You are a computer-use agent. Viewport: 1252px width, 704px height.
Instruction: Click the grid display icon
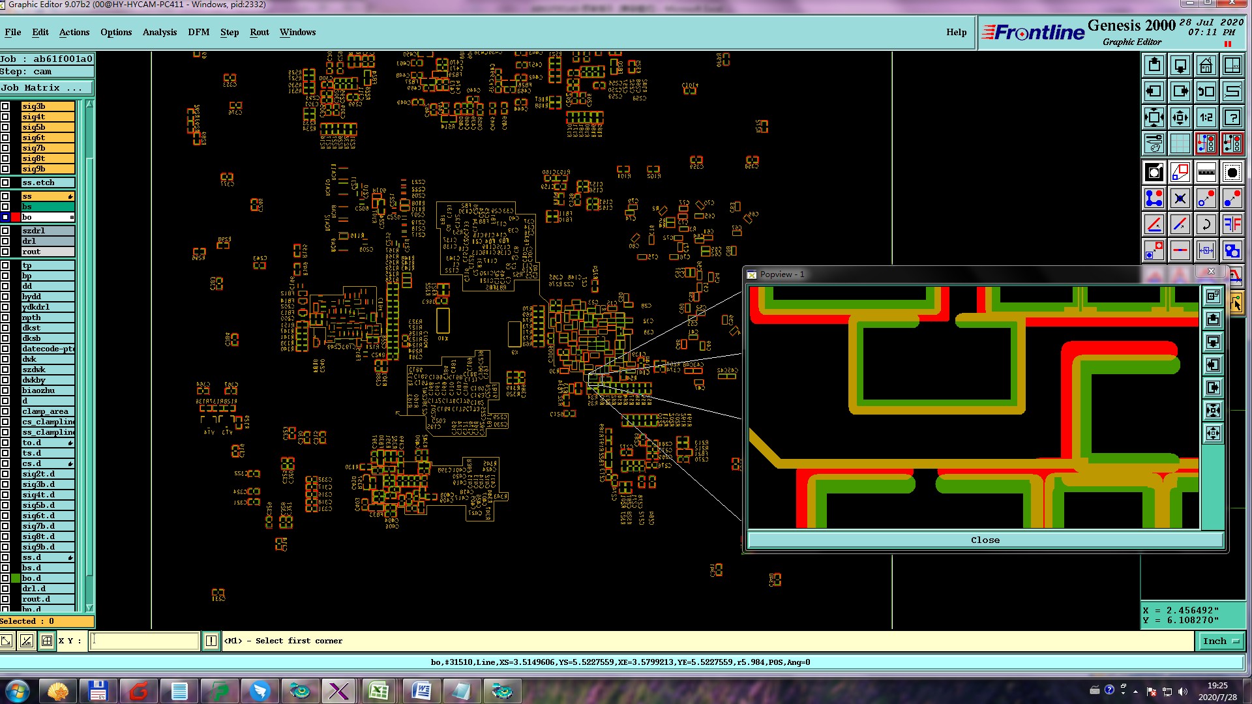pyautogui.click(x=1180, y=143)
